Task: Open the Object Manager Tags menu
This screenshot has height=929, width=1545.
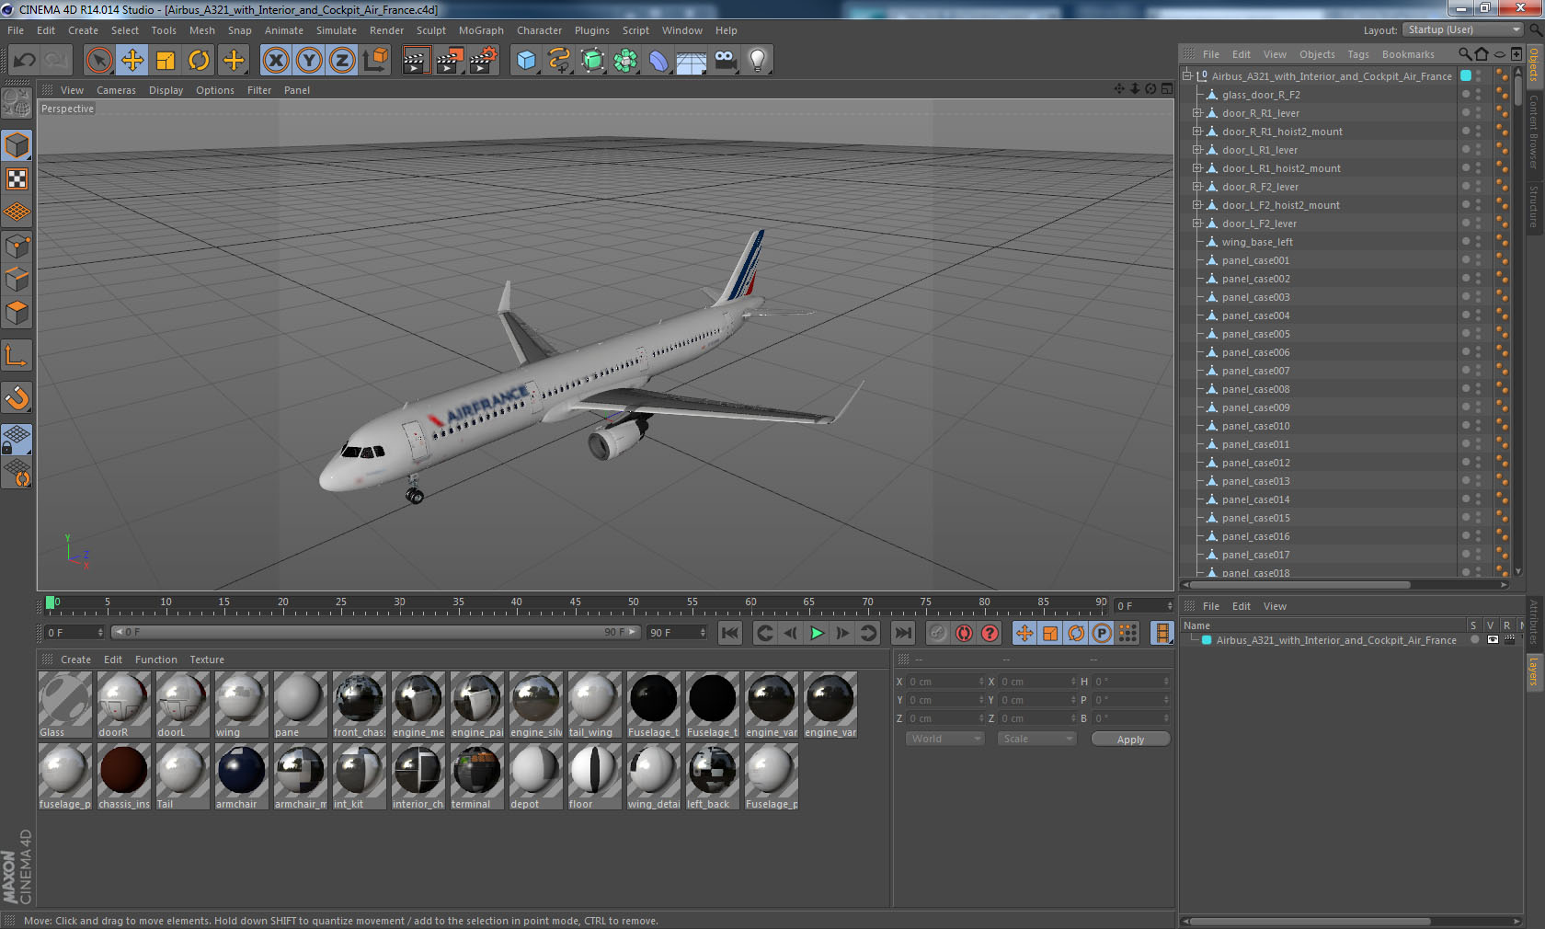Action: (1358, 54)
